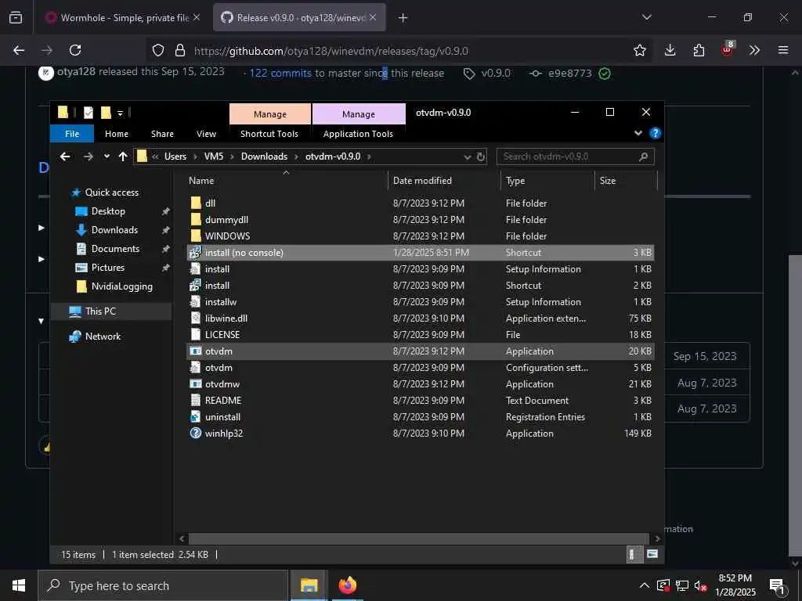
Task: Click the otya128 author link
Action: (76, 71)
